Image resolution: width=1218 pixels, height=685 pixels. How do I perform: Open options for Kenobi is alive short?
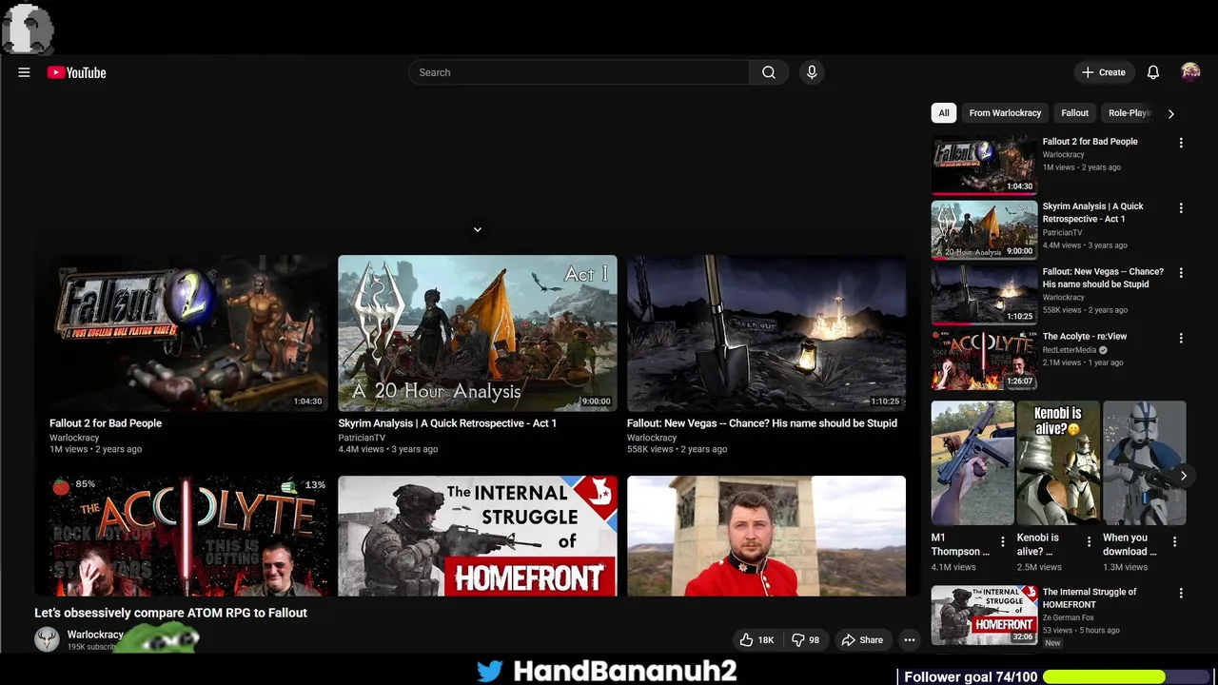1089,541
